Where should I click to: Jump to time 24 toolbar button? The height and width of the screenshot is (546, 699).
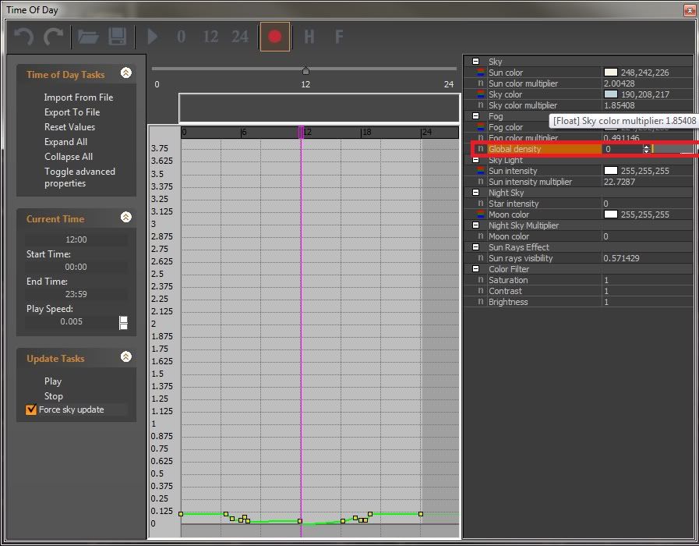[240, 37]
